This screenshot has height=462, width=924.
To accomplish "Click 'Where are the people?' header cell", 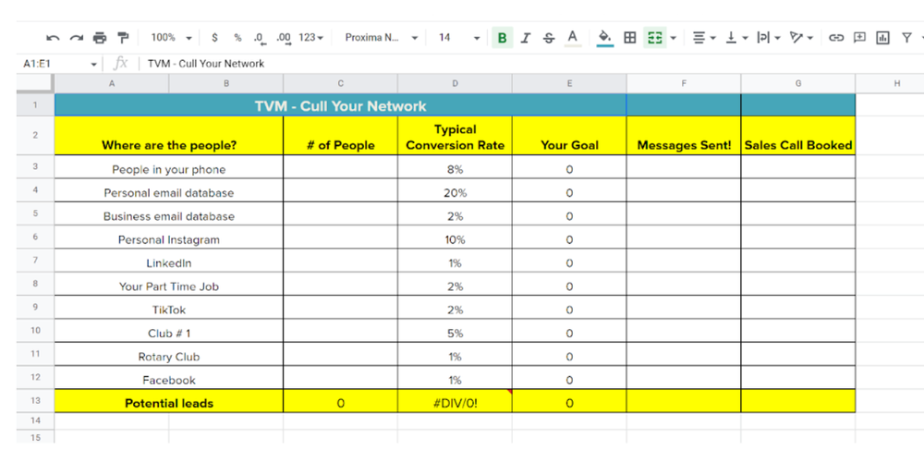I will [x=169, y=136].
